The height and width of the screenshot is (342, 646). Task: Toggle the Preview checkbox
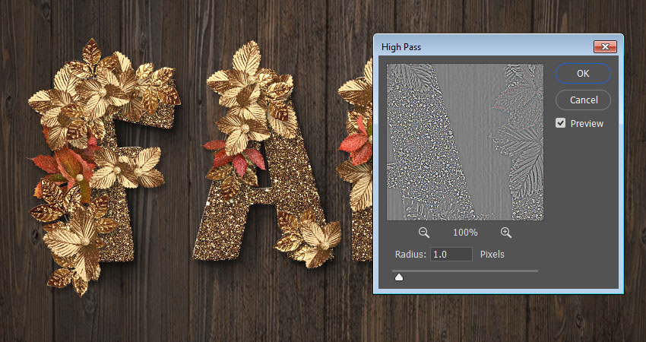pyautogui.click(x=560, y=123)
